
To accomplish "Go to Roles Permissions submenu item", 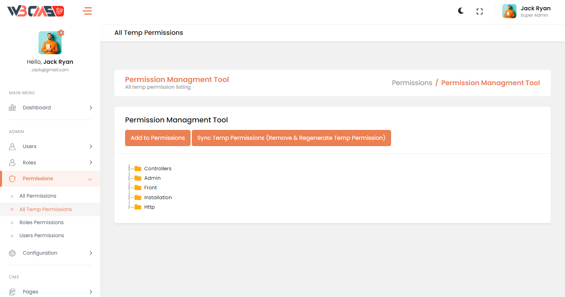I will (41, 223).
